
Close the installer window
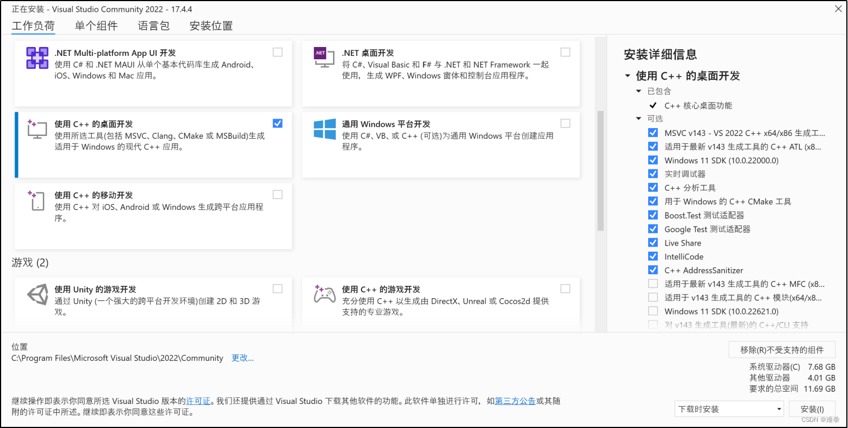(838, 8)
